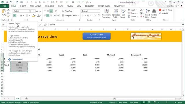The height and width of the screenshot is (104, 185).
Task: Click the Tell me more link
Action: pyautogui.click(x=17, y=59)
